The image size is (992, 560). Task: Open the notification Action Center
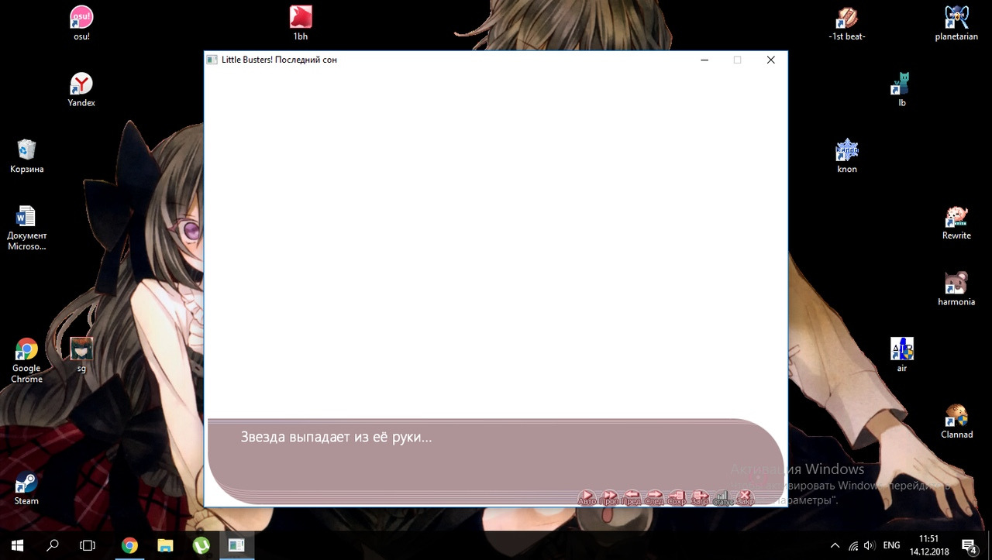[x=968, y=545]
